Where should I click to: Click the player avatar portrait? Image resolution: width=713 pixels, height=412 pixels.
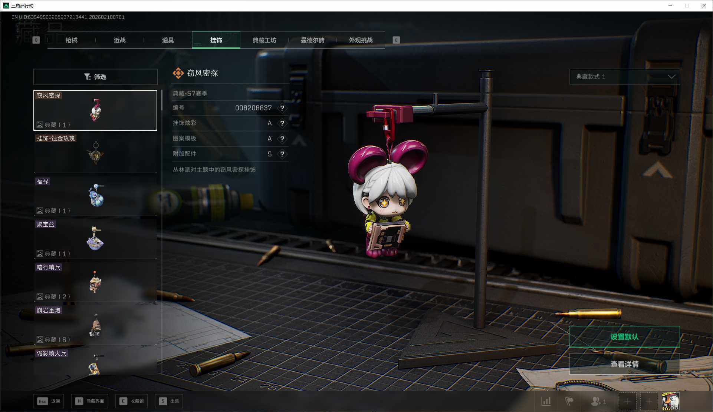[x=670, y=401]
